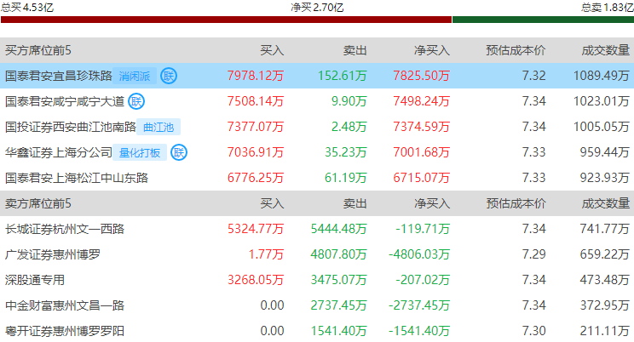634x342 pixels.
Task: Select buy amount 3268.05万
Action: tap(256, 280)
